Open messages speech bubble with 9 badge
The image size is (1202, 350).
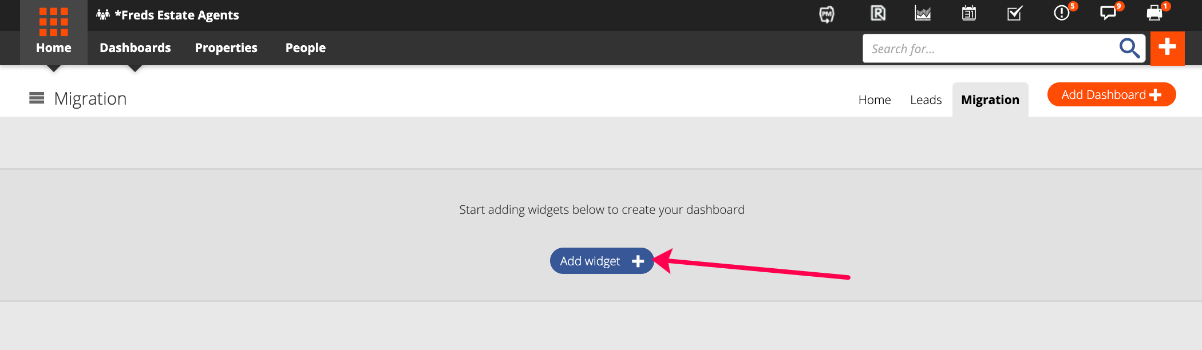coord(1108,13)
